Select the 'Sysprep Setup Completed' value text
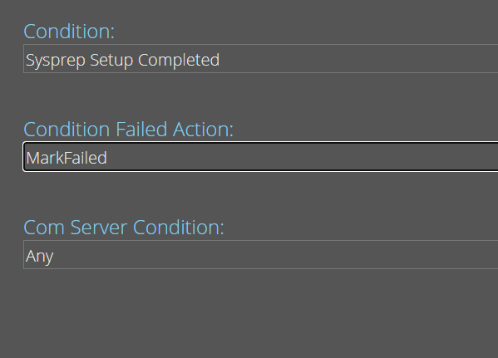 click(122, 61)
